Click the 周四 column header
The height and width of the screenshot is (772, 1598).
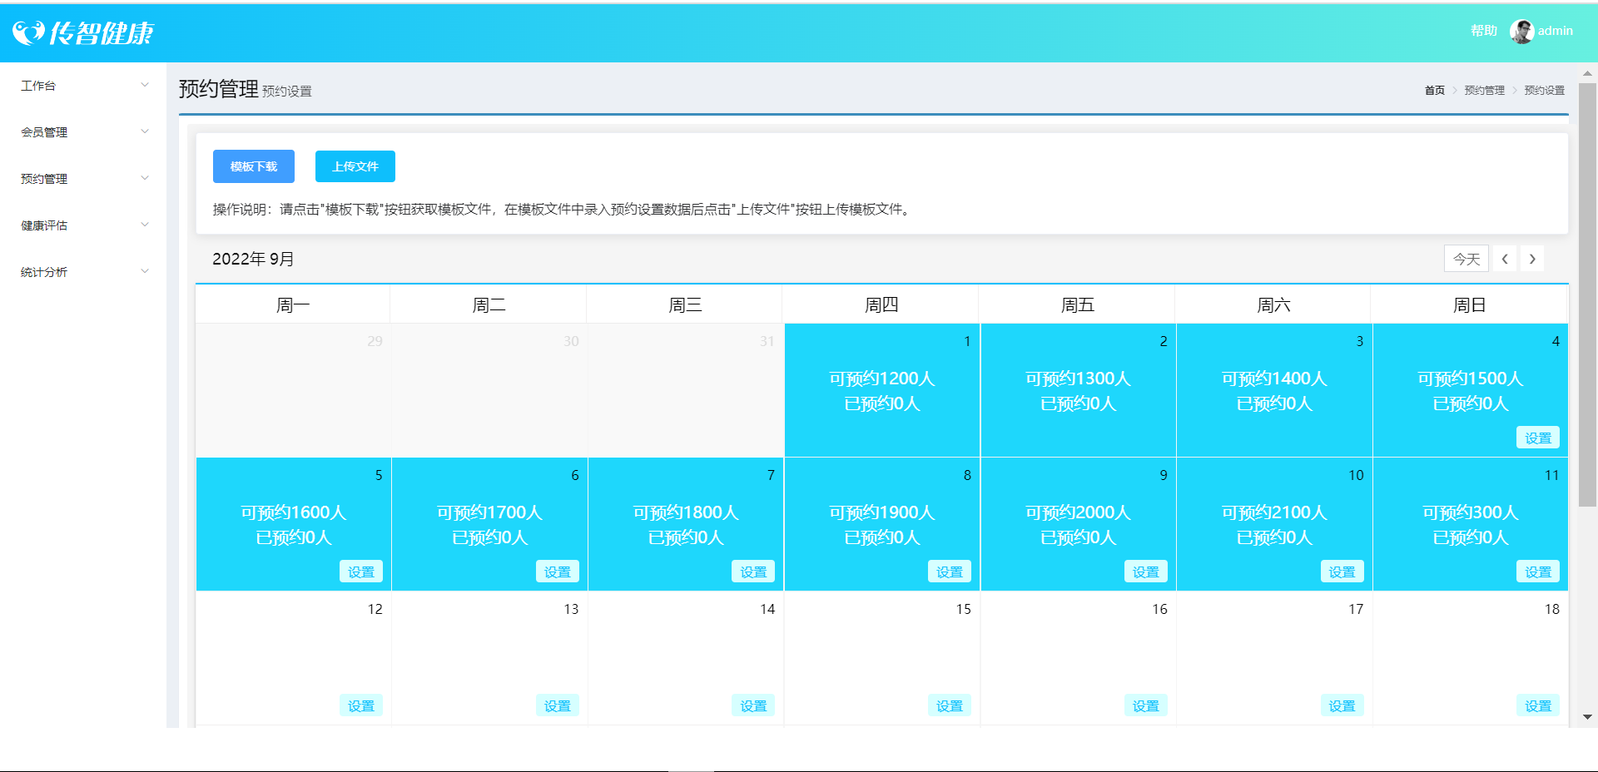click(881, 305)
